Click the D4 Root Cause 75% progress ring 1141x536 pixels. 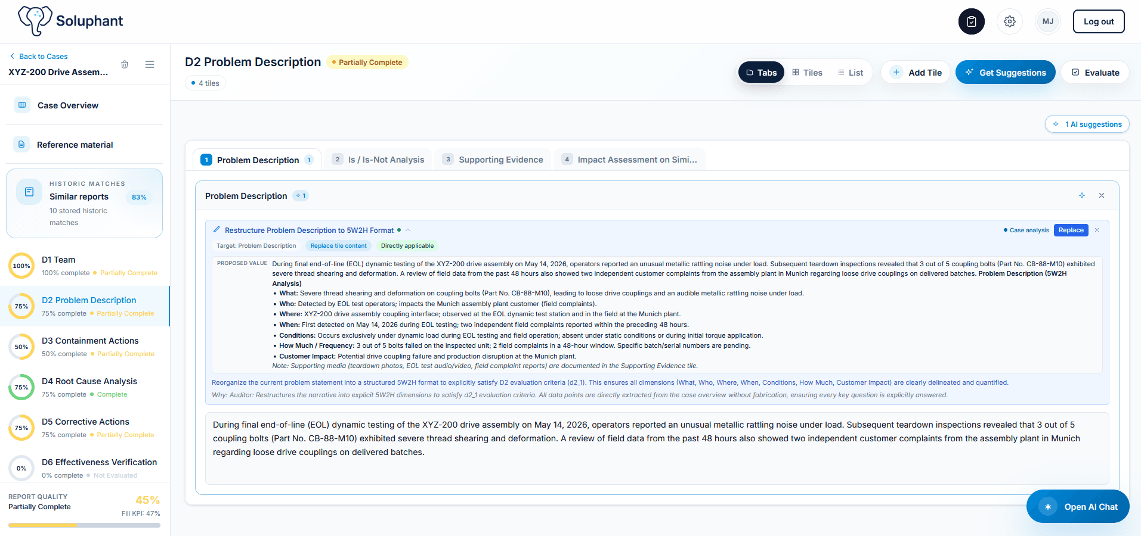pyautogui.click(x=21, y=387)
